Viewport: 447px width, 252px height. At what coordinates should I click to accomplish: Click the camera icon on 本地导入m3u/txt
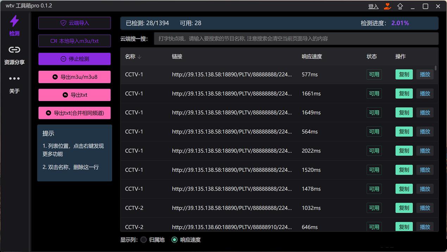[54, 41]
